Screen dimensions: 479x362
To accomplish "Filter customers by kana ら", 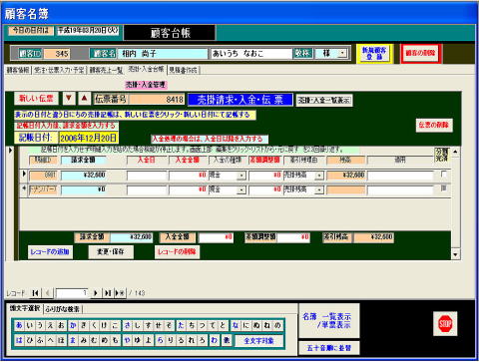I will click(x=160, y=340).
